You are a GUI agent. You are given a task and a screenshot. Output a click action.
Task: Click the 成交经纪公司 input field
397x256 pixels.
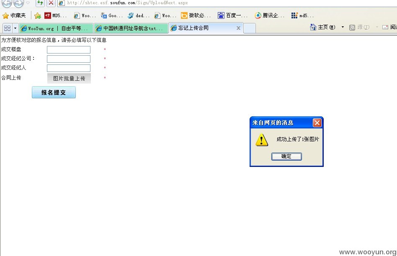[69, 59]
